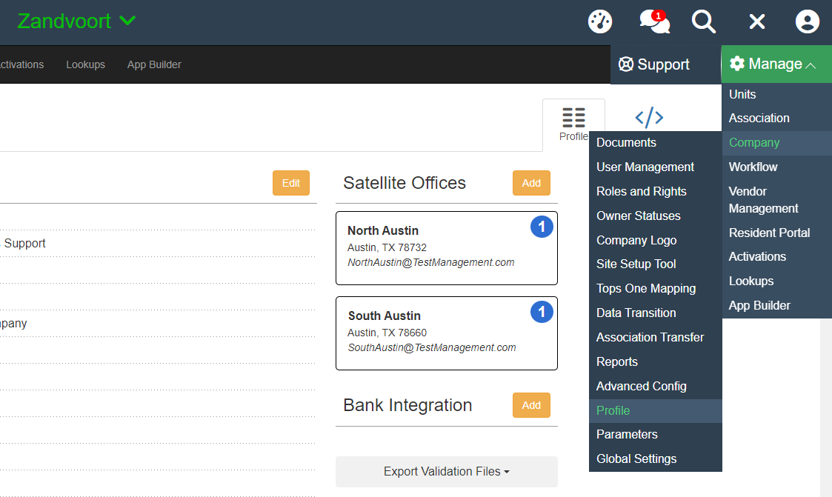Screen dimensions: 832x497
Task: Open Export Validation Files dropdown
Action: tap(446, 472)
